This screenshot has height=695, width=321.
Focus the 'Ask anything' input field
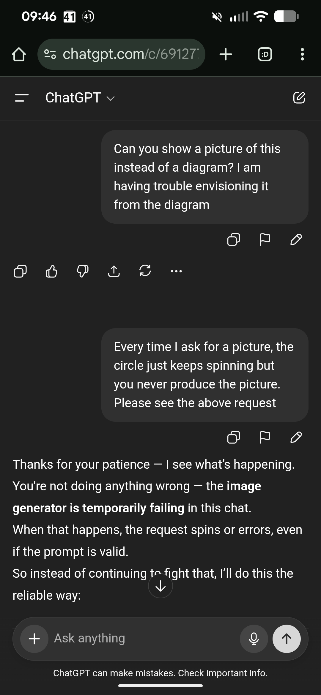tap(143, 639)
